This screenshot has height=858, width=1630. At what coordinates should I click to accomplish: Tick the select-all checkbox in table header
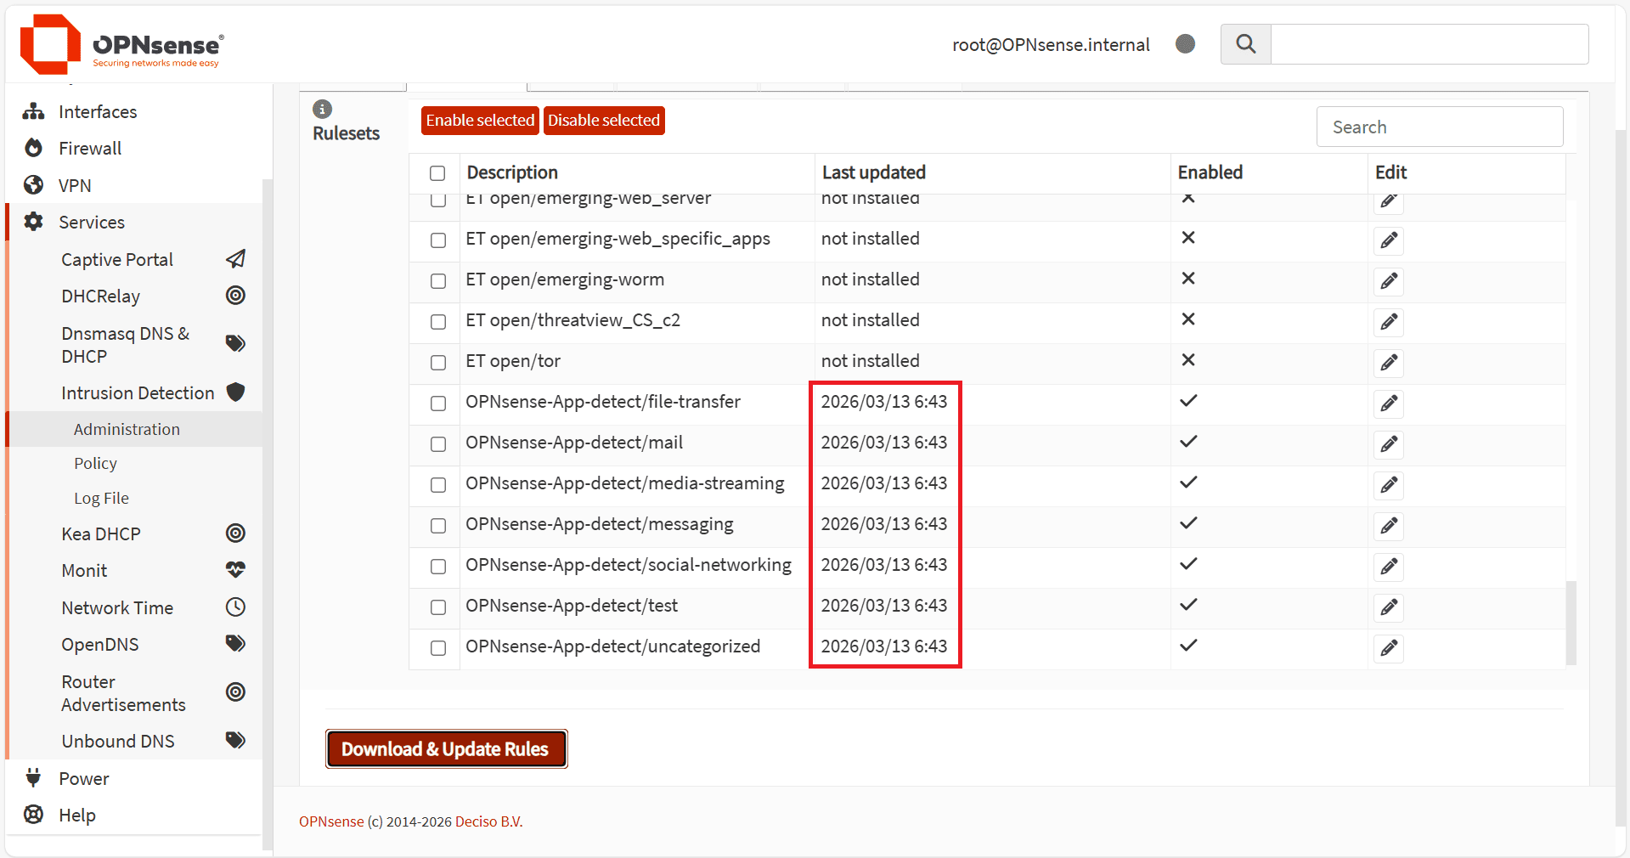click(437, 173)
